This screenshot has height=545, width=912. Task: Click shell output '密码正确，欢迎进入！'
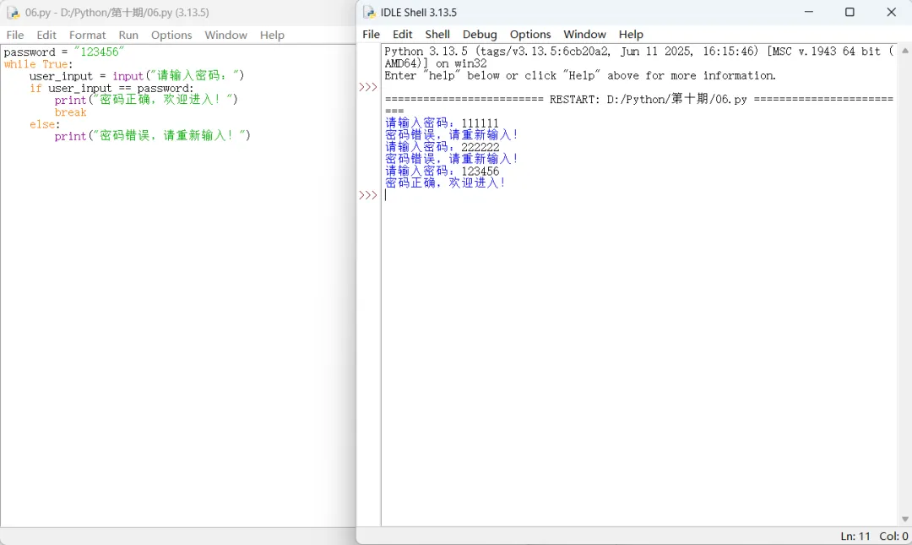[445, 183]
